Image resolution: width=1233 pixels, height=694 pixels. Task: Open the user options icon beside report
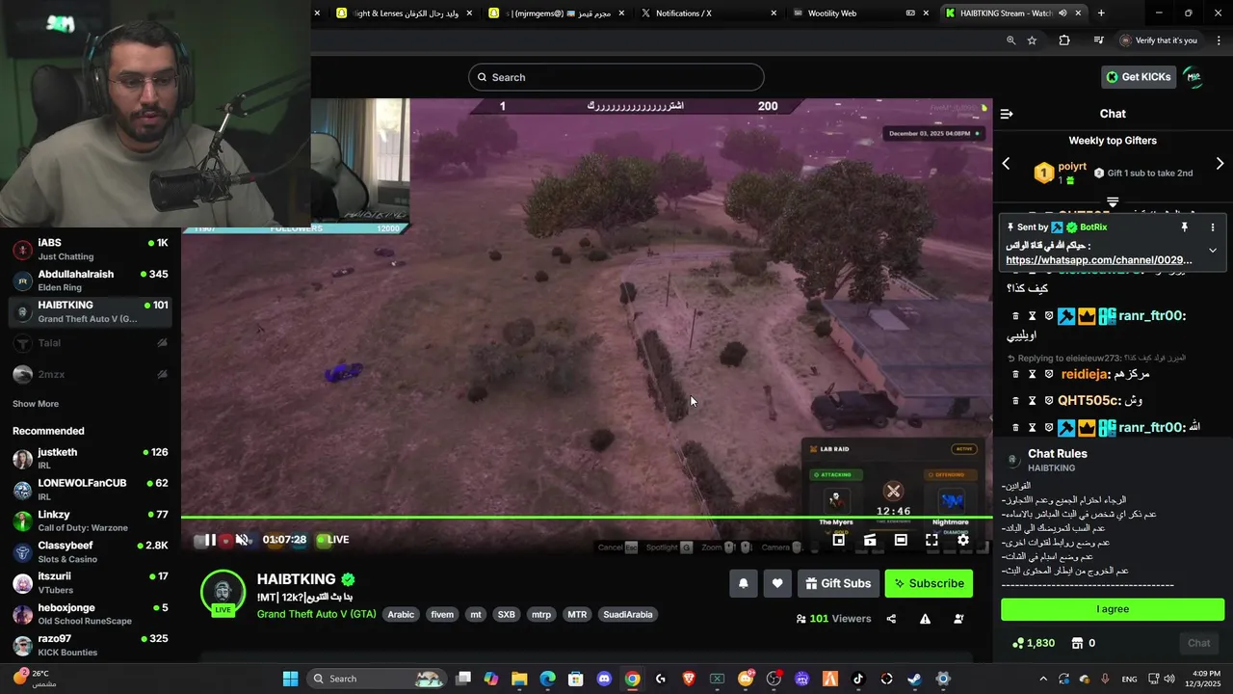[x=958, y=619]
